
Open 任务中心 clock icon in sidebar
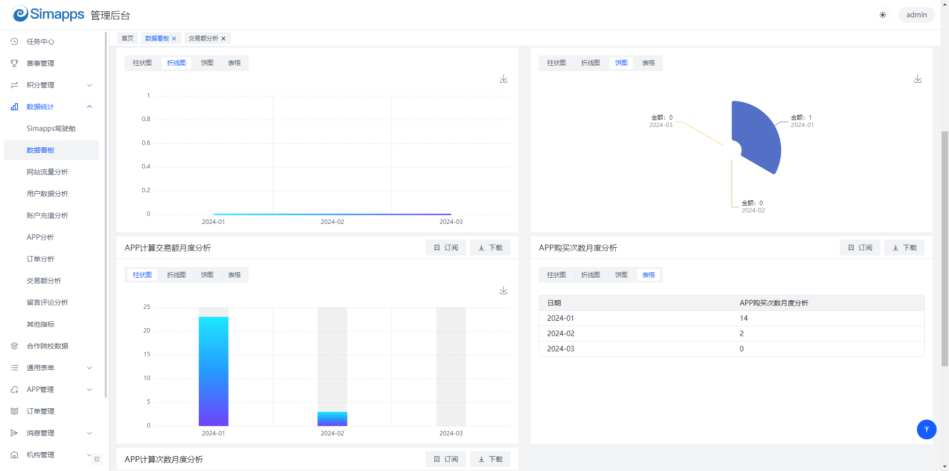14,42
